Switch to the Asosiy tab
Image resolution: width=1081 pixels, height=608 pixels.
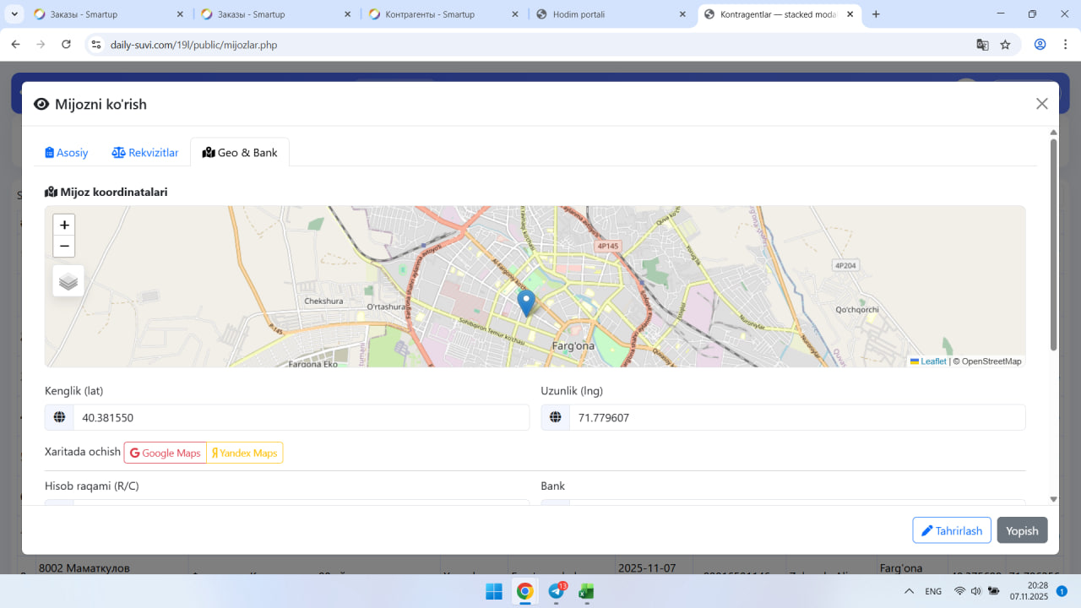67,153
